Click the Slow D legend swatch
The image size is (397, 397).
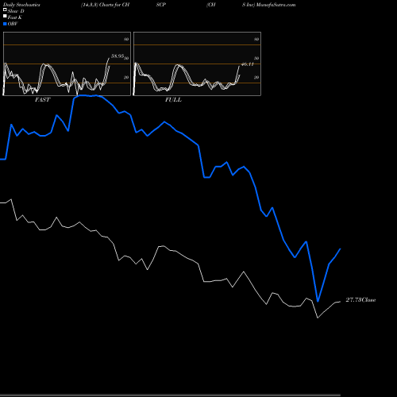[x=5, y=10]
